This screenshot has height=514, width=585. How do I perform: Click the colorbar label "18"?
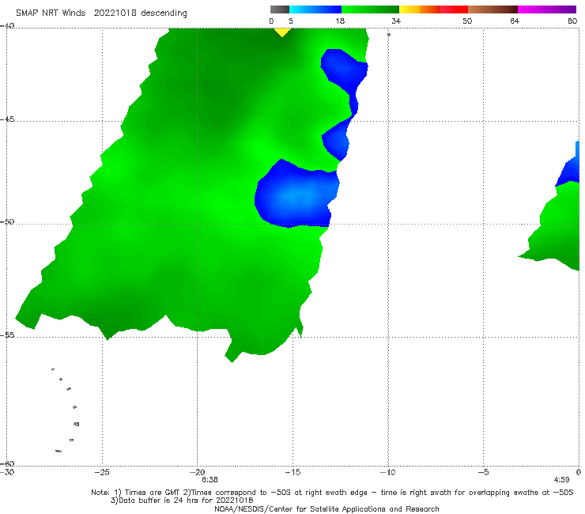point(340,21)
